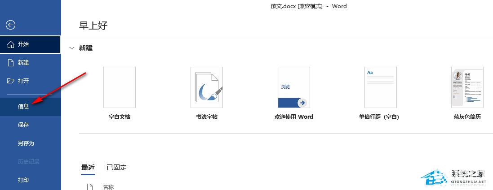
Task: Click the open folder icon beside 打开
Action: (x=11, y=81)
